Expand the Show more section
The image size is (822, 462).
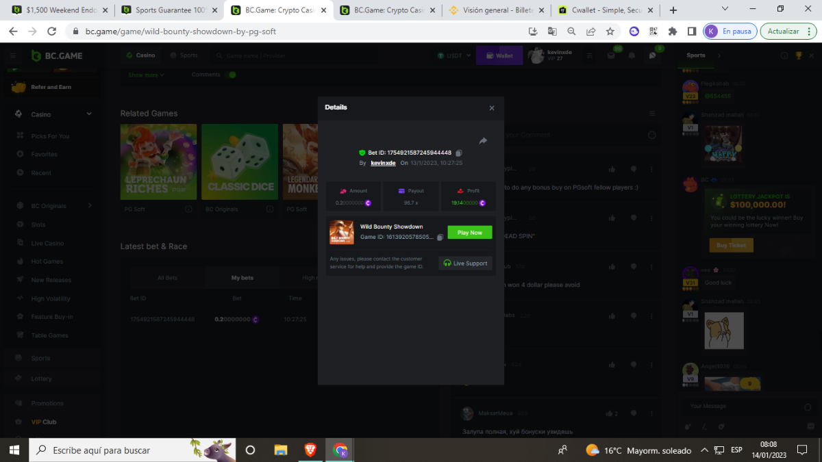click(146, 75)
